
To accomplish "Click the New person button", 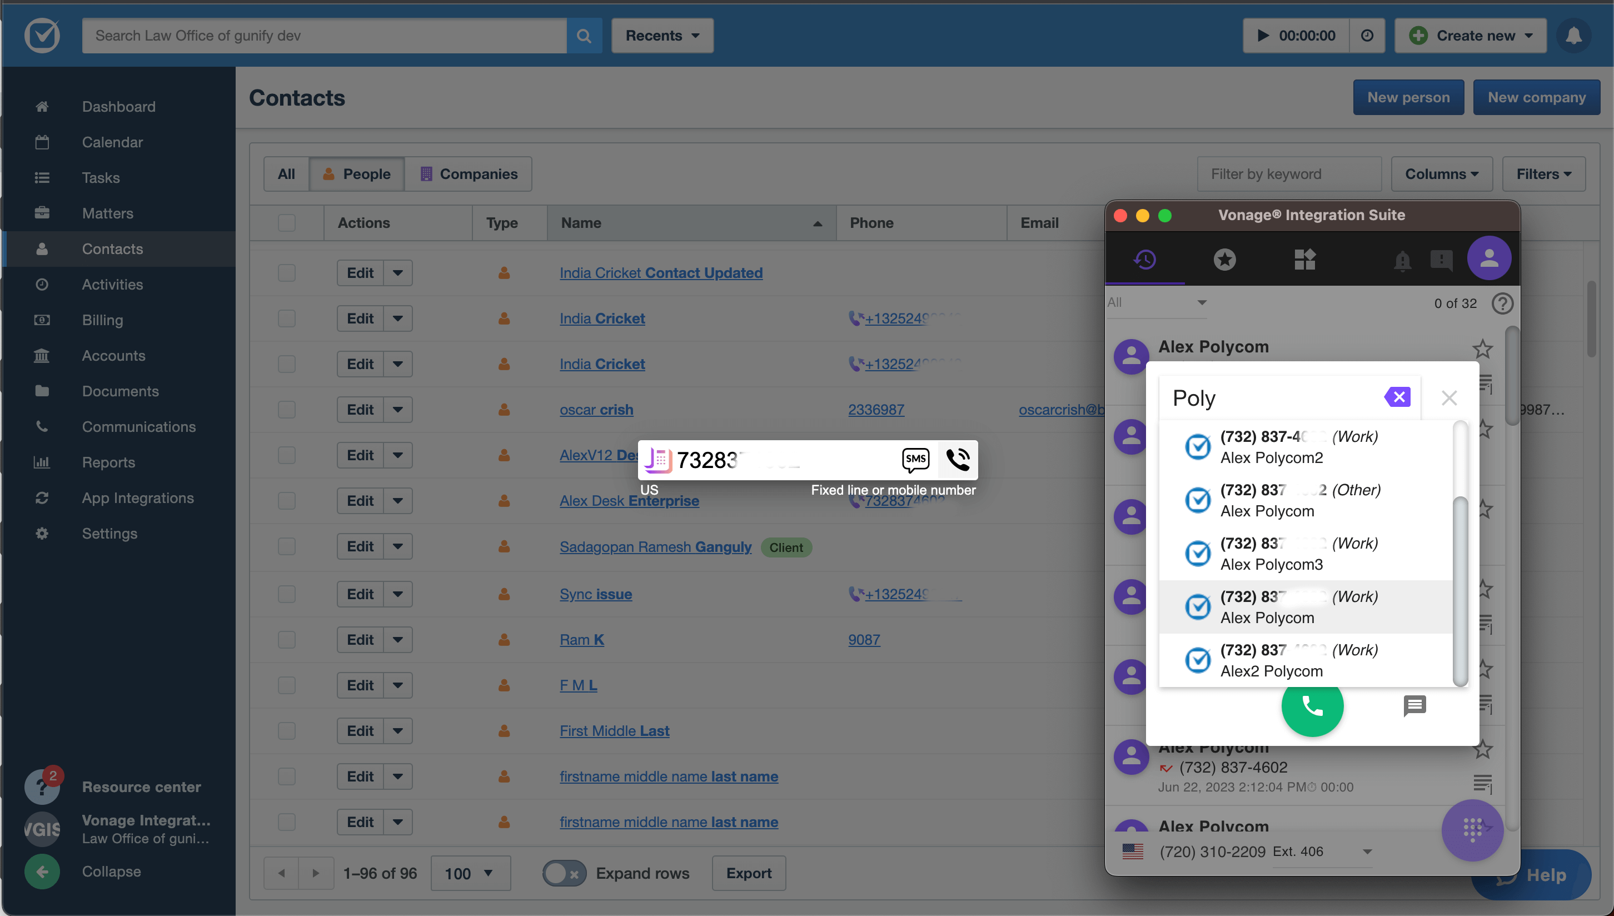I will 1408,97.
